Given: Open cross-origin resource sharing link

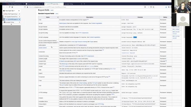Looking at the screenshot, I should [79, 42].
